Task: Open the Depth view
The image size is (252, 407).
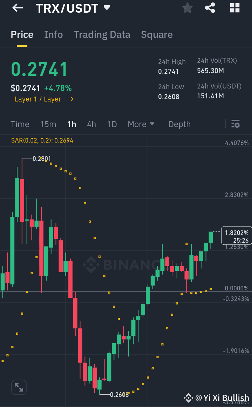Action: (x=179, y=124)
